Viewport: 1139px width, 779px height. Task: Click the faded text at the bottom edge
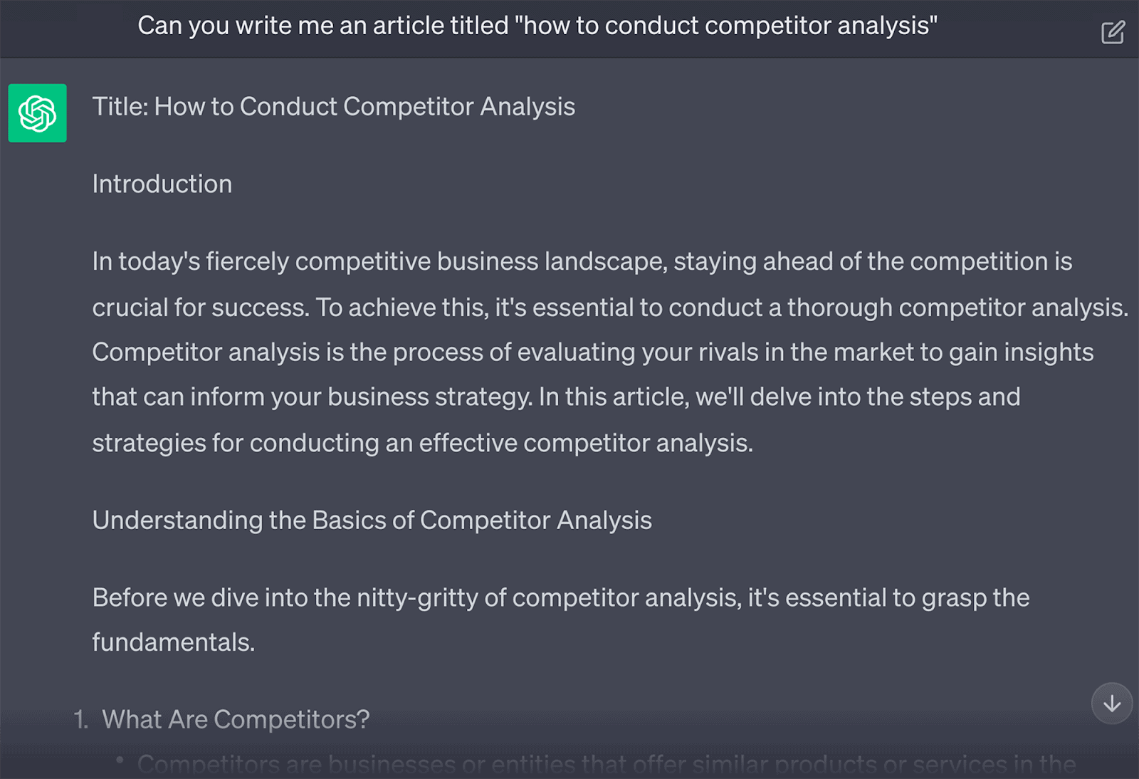click(x=569, y=764)
